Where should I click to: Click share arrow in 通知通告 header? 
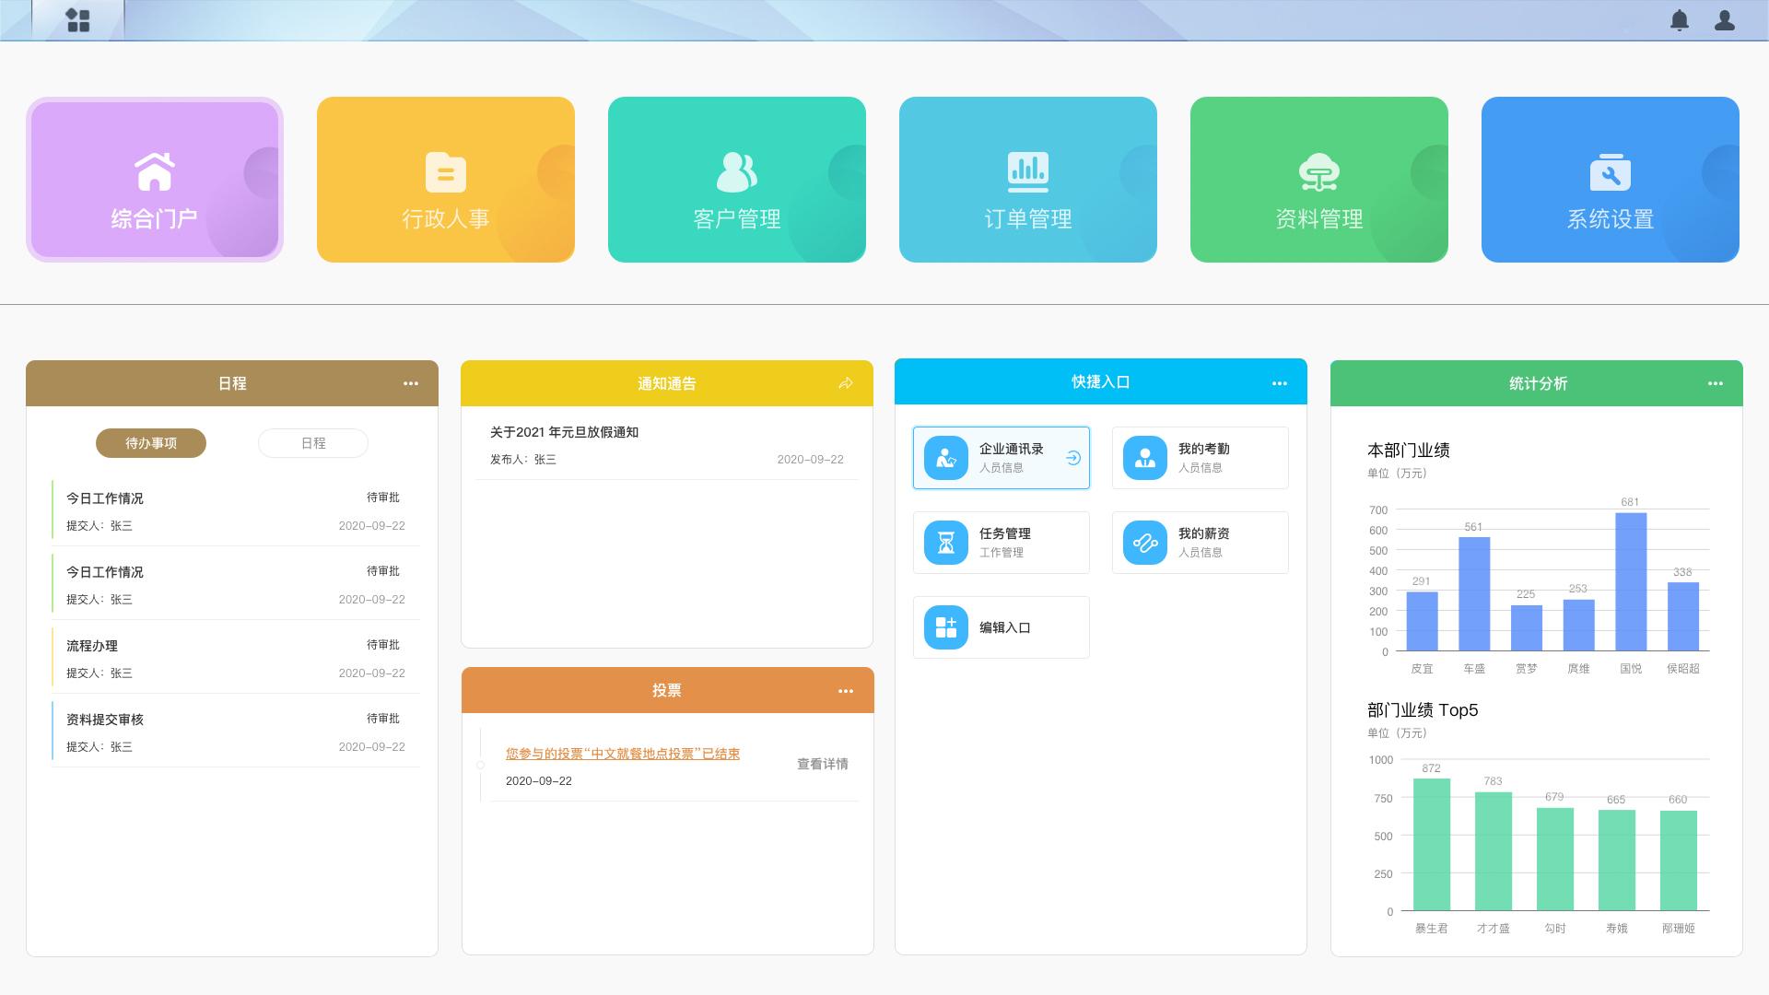[x=846, y=383]
